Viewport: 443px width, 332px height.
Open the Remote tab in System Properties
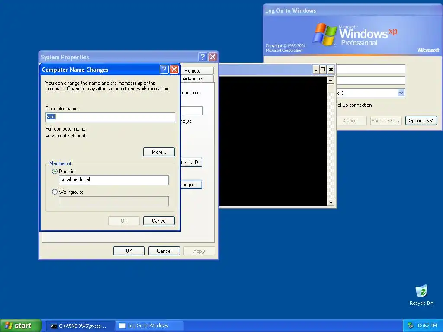[197, 70]
